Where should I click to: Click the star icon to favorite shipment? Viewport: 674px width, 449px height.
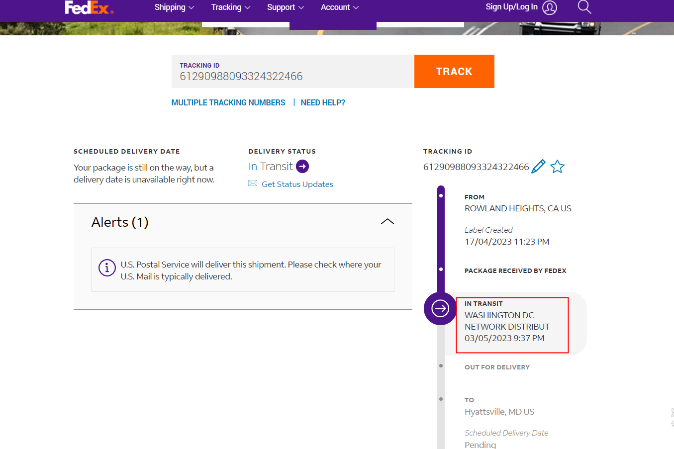pyautogui.click(x=557, y=167)
